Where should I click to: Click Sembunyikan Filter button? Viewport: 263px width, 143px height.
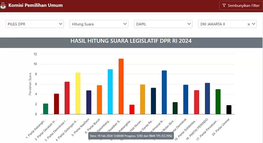(x=241, y=5)
